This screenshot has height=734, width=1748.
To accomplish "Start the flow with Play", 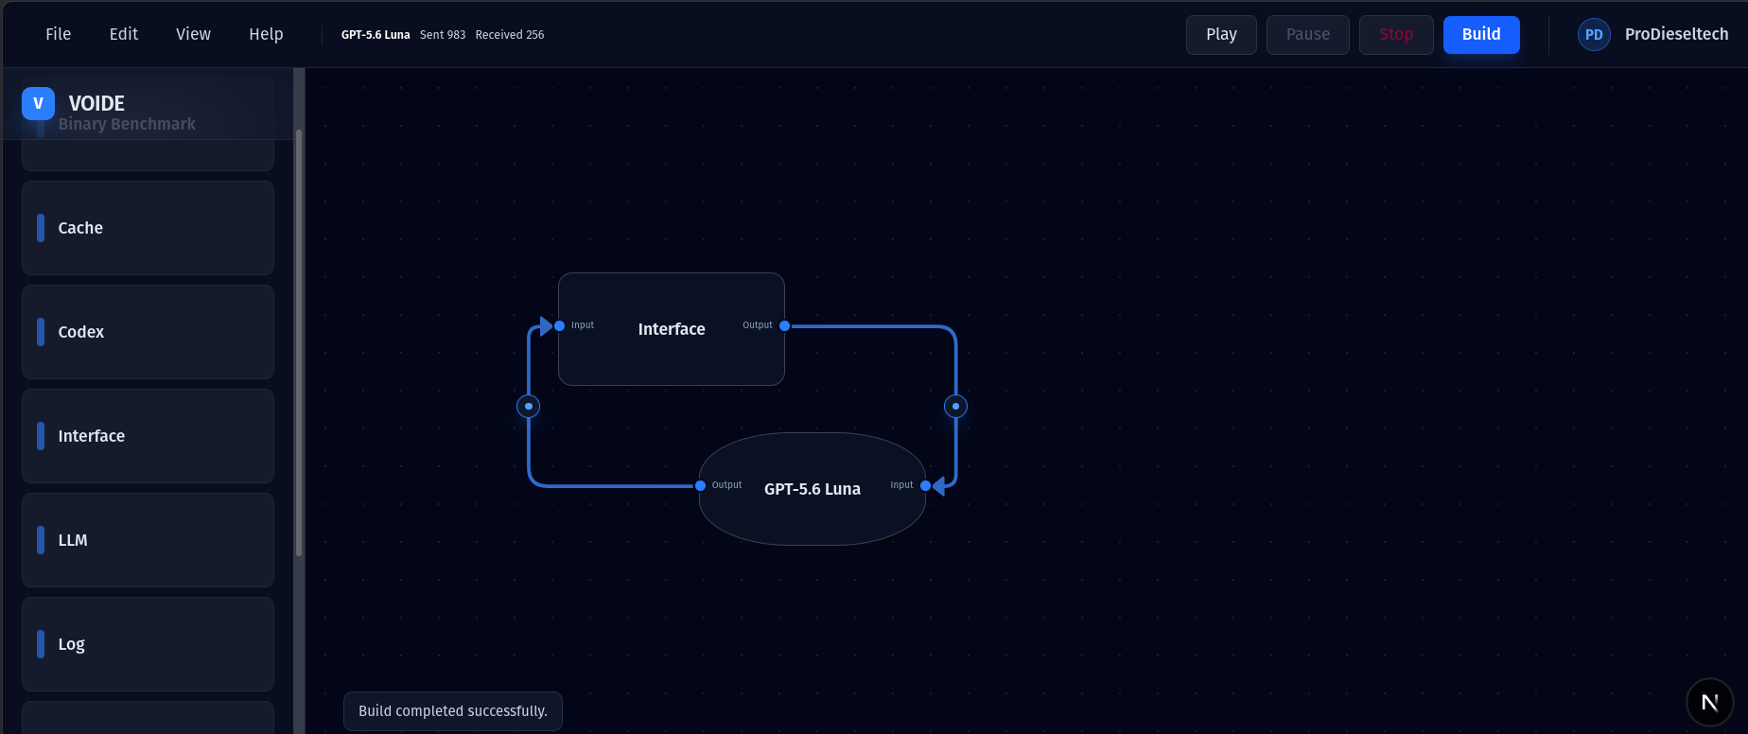I will click(x=1221, y=35).
